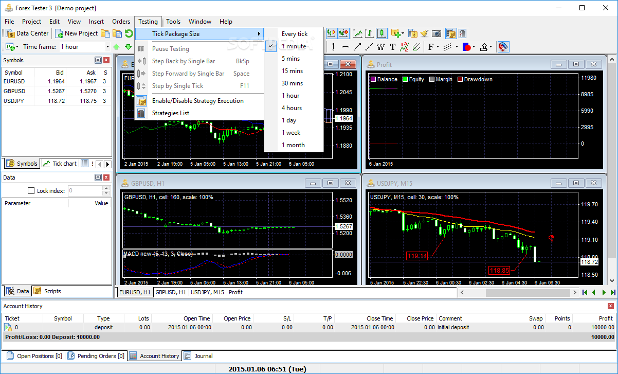Click the chart horizontal scrollbar
618x374 pixels.
(x=518, y=292)
